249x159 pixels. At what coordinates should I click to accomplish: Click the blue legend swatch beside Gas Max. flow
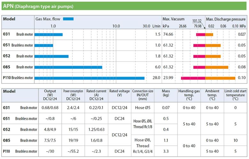click(68, 19)
